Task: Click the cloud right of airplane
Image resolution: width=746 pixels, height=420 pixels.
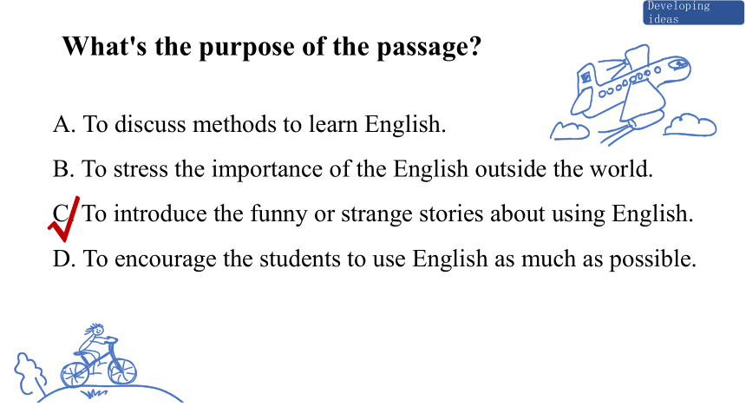Action: 690,125
